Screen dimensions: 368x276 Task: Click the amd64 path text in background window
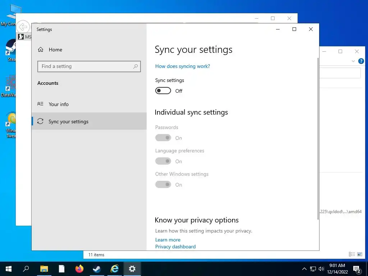341,211
